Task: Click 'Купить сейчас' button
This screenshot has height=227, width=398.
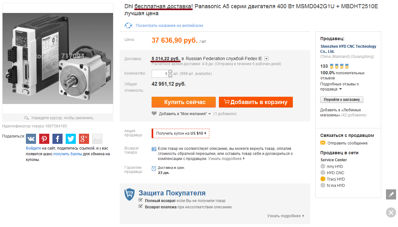Action: (x=184, y=102)
